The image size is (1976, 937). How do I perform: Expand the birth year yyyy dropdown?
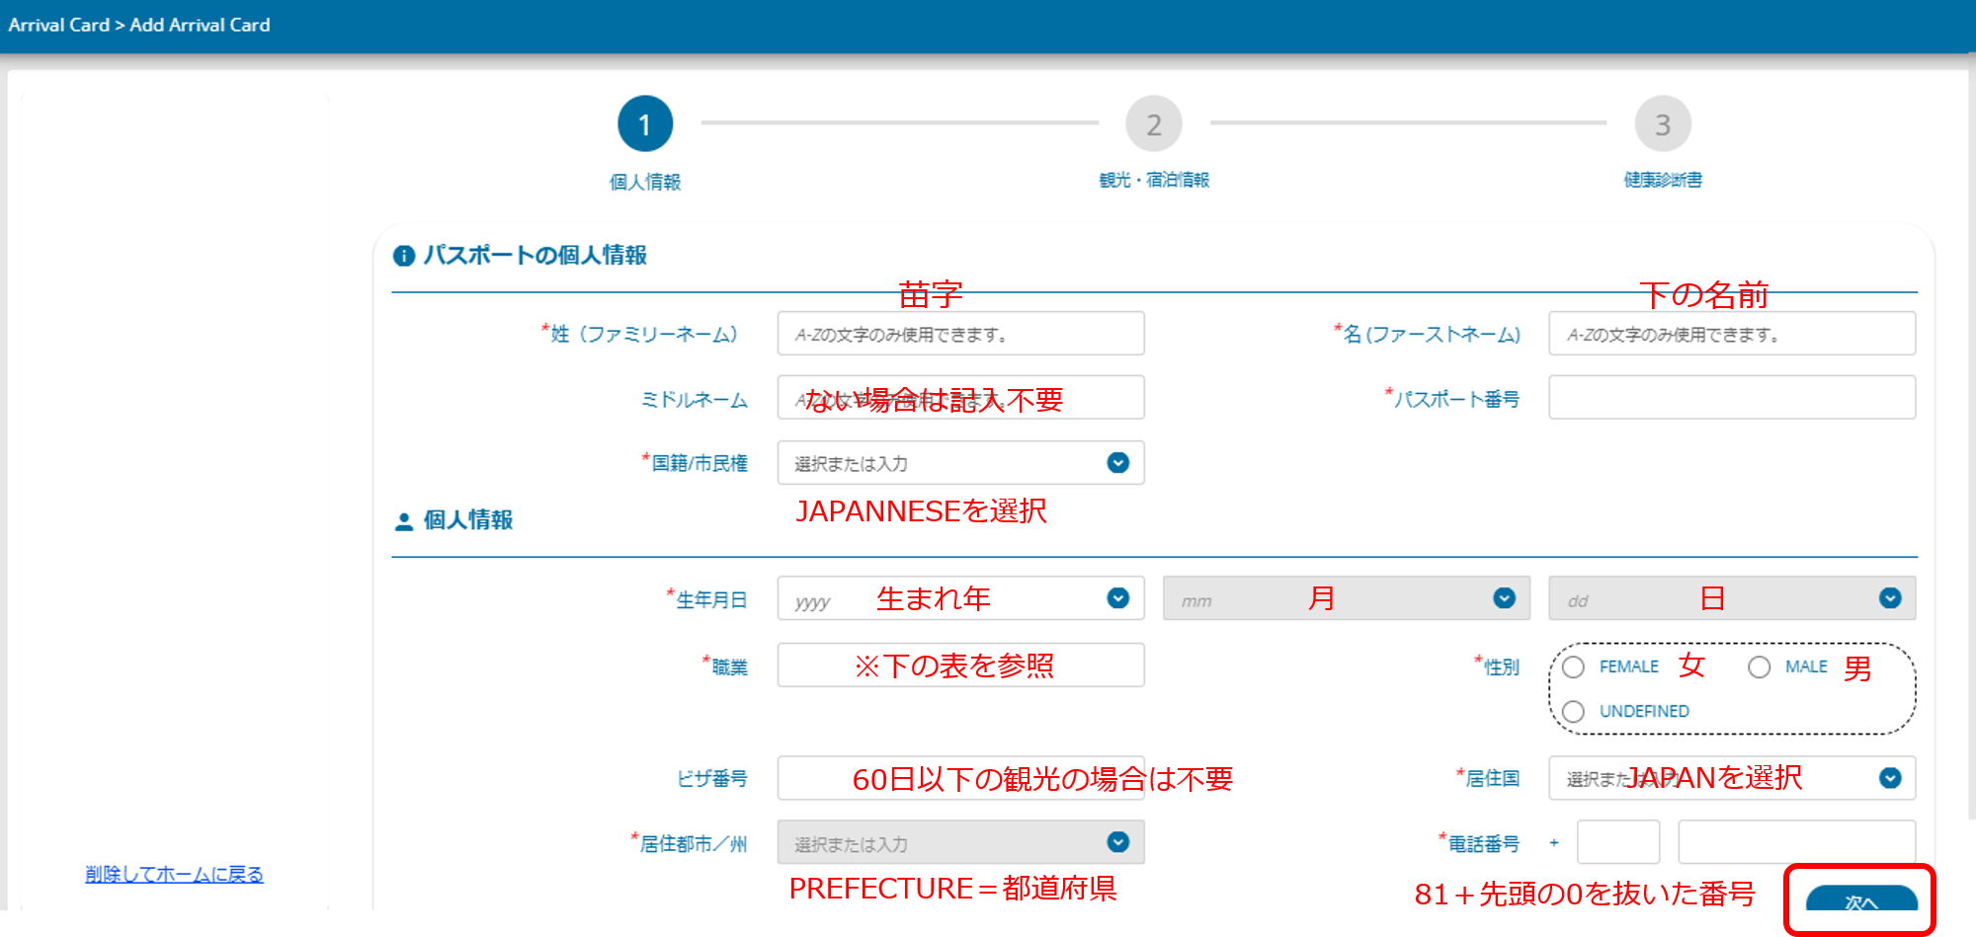click(x=1117, y=598)
